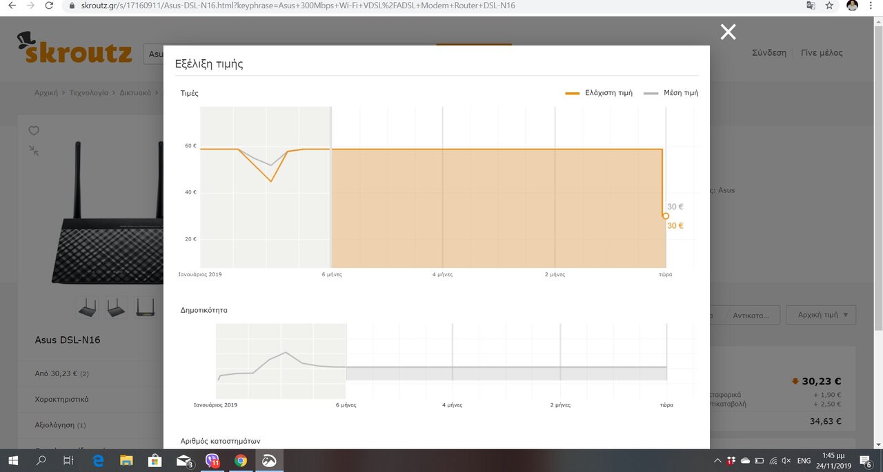Click the Asus DSL-N16 product title

(68, 340)
